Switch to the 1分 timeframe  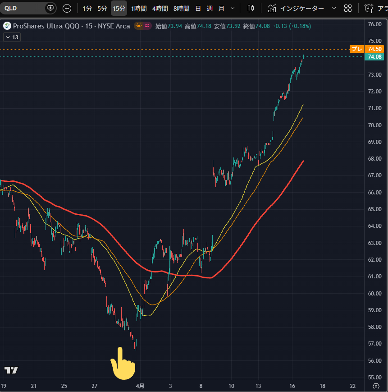(x=87, y=9)
